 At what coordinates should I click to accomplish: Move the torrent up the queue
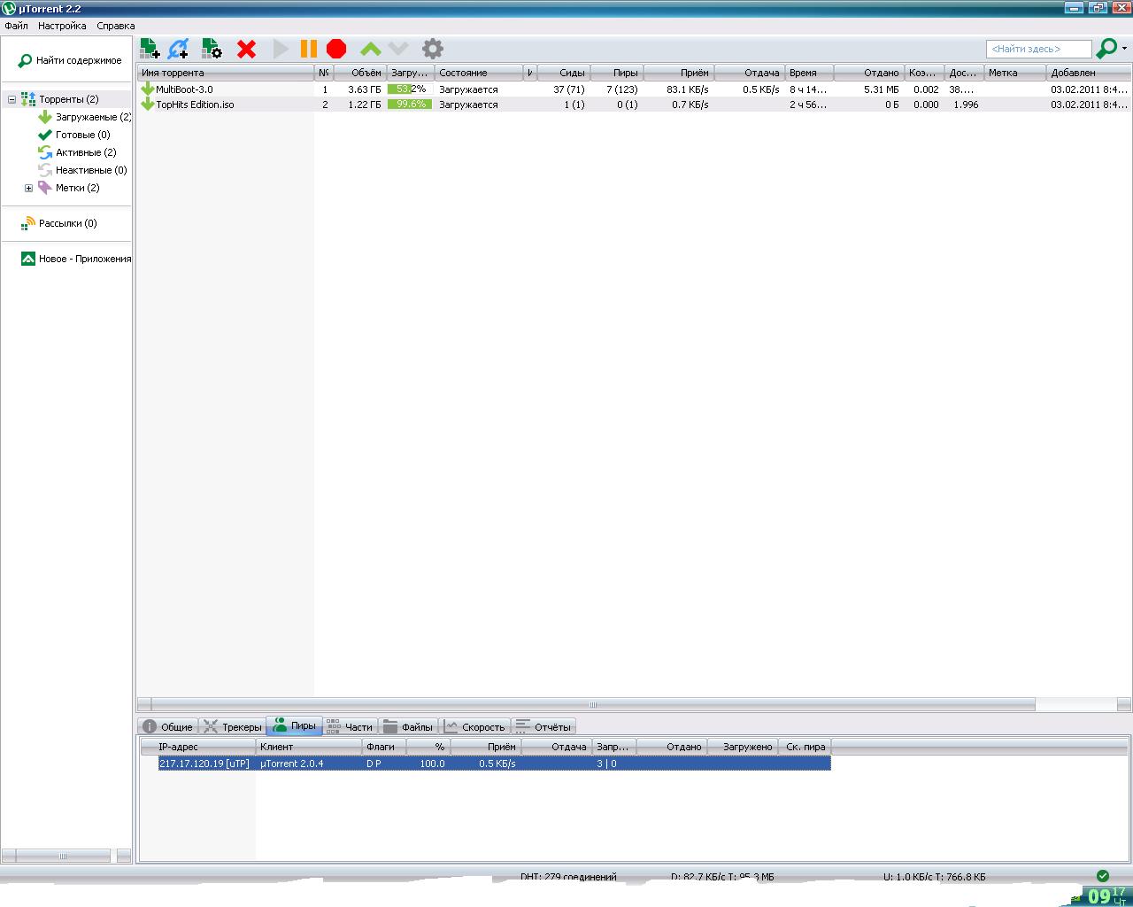pos(371,49)
